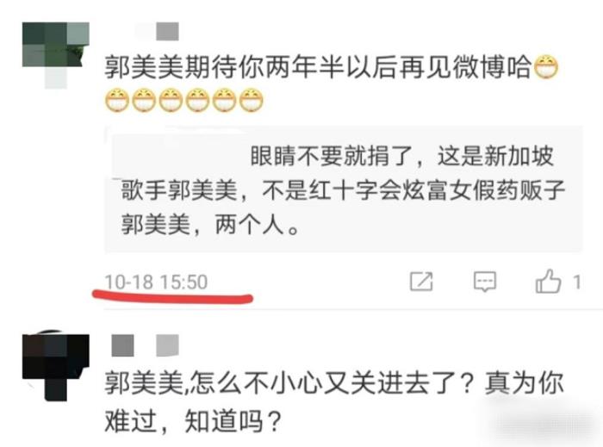The width and height of the screenshot is (603, 447).
Task: Tap the like count number 1
Action: [576, 282]
